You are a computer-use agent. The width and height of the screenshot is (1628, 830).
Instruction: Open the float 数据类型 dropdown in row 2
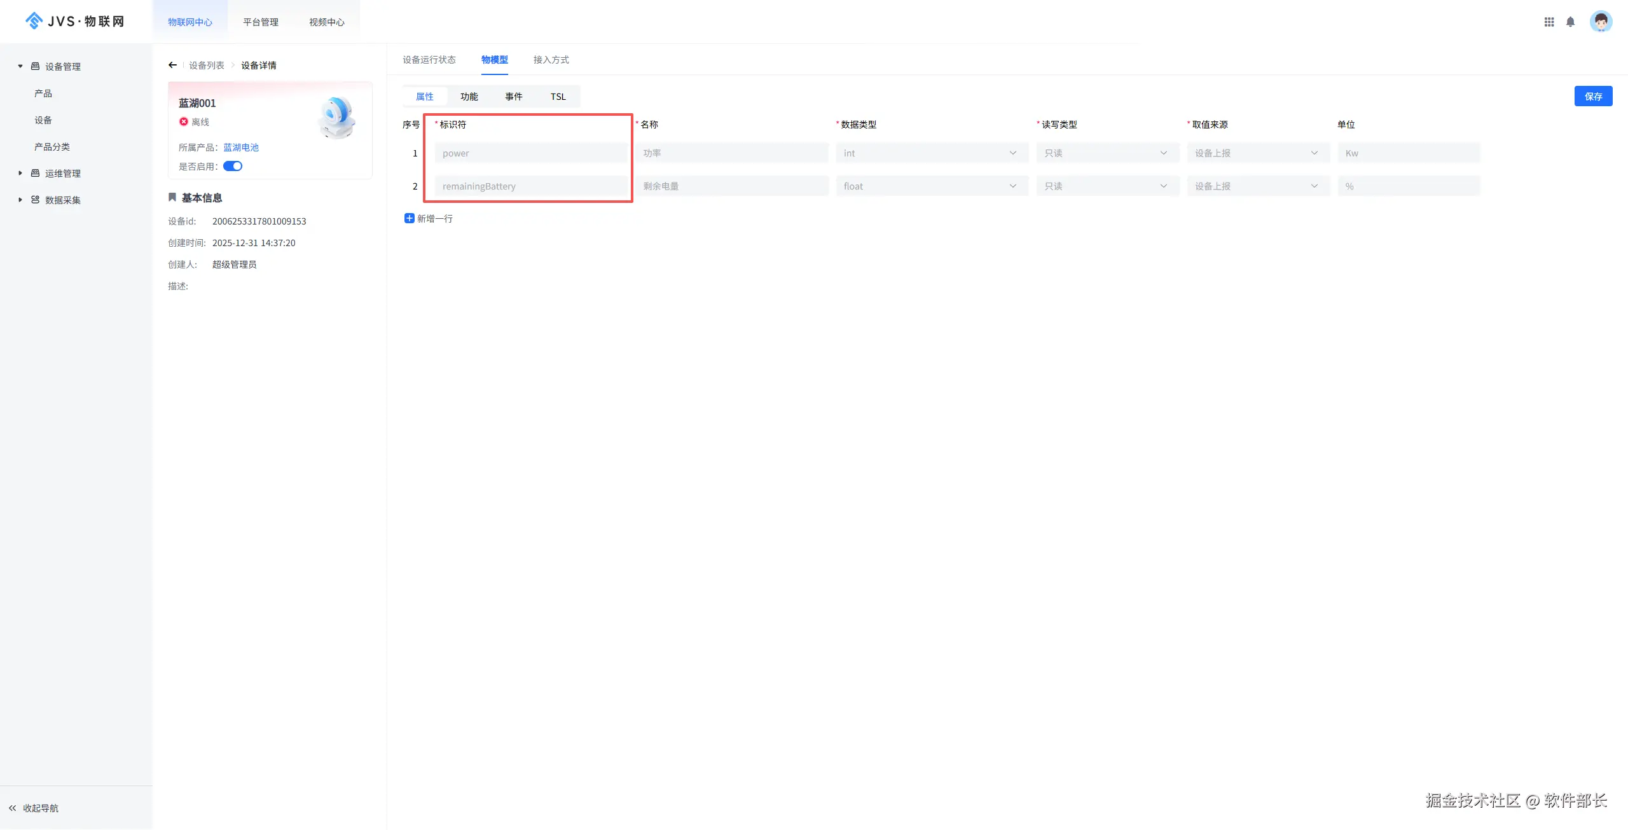tap(931, 186)
